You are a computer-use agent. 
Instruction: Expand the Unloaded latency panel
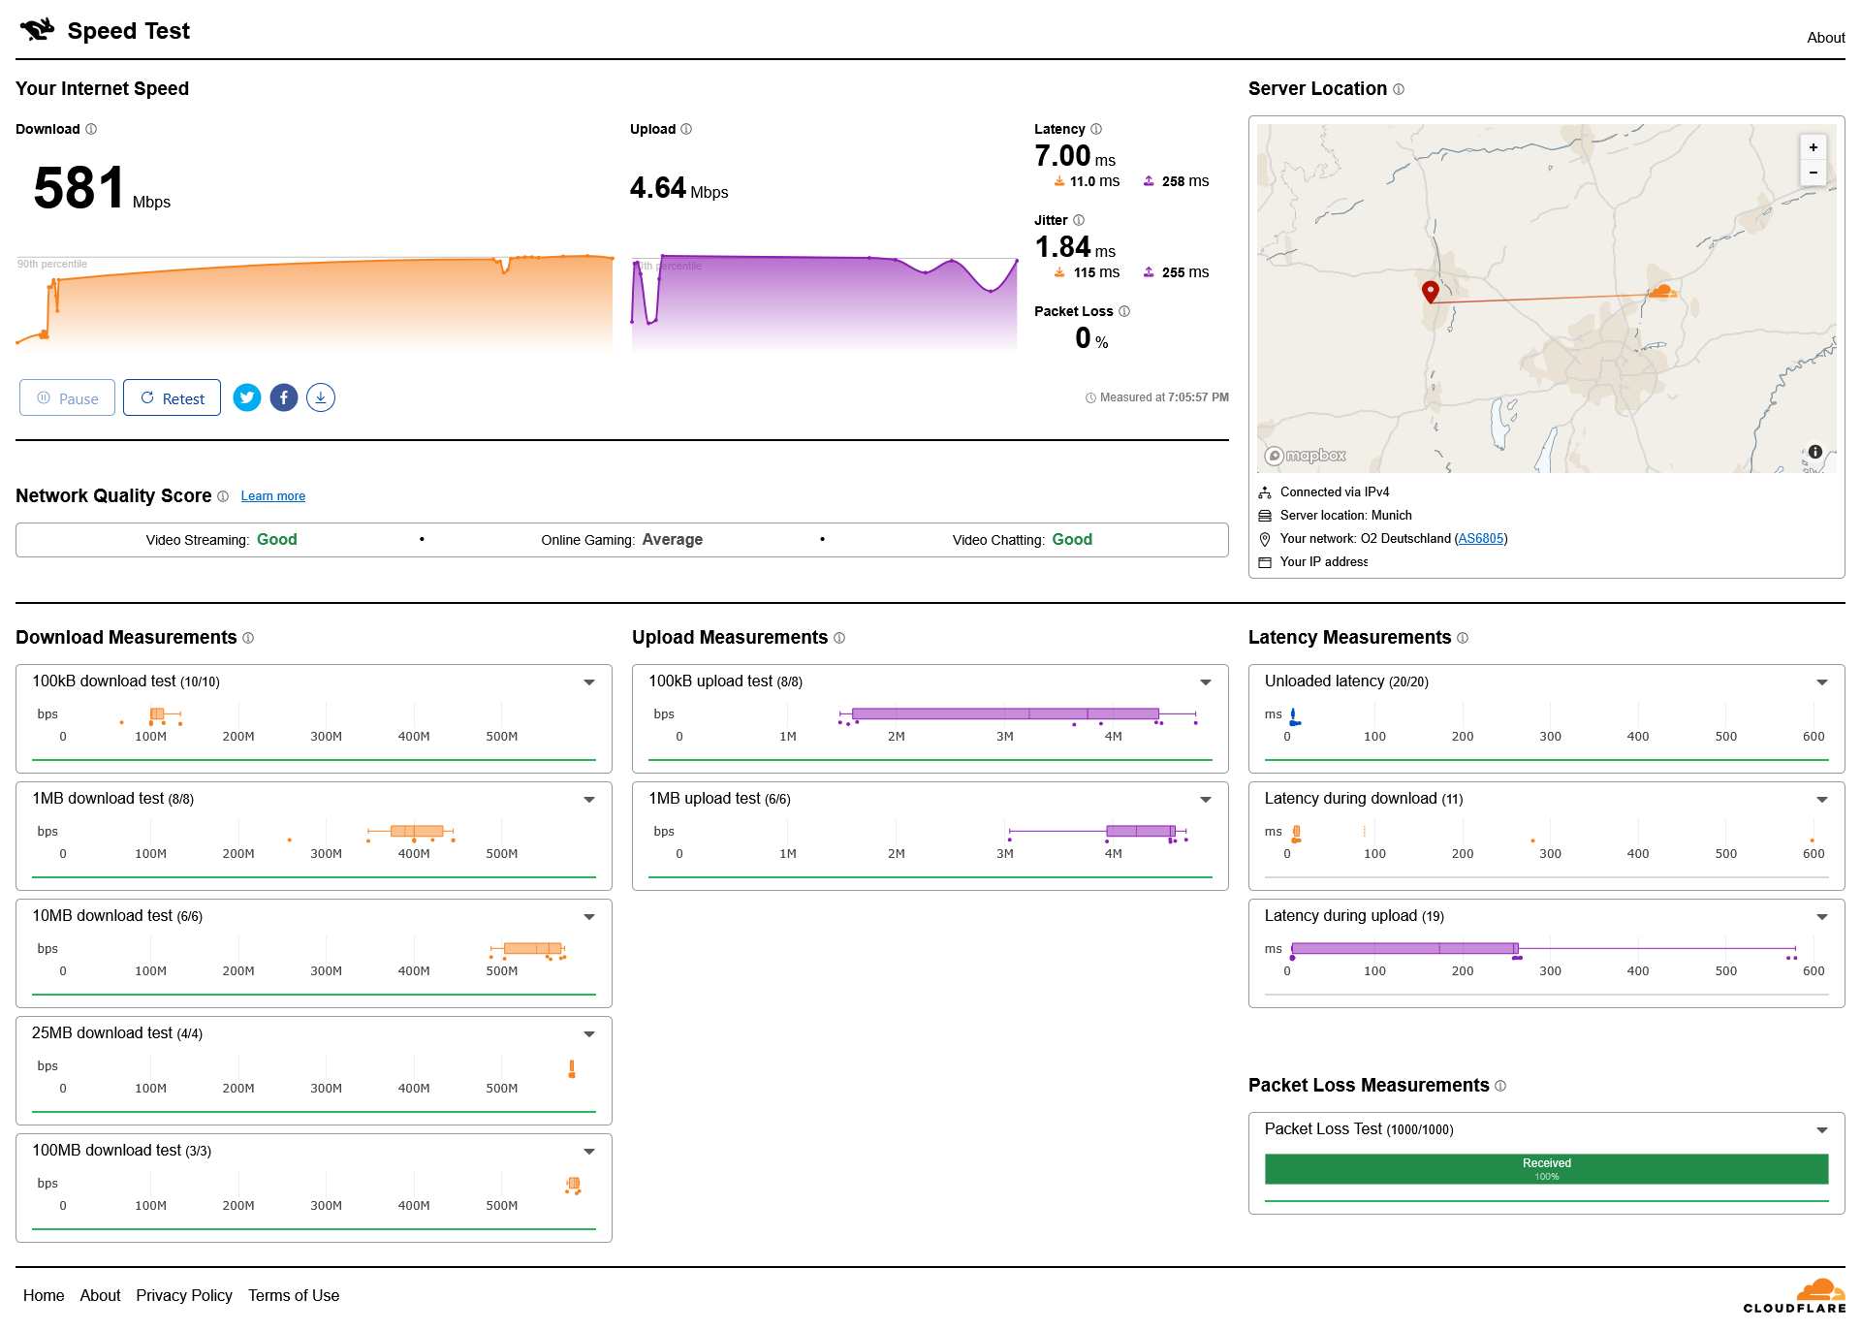pyautogui.click(x=1822, y=682)
